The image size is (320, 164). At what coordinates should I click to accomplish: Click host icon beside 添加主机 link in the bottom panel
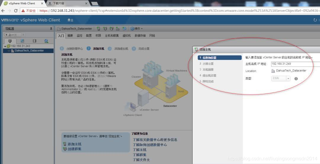click(65, 144)
